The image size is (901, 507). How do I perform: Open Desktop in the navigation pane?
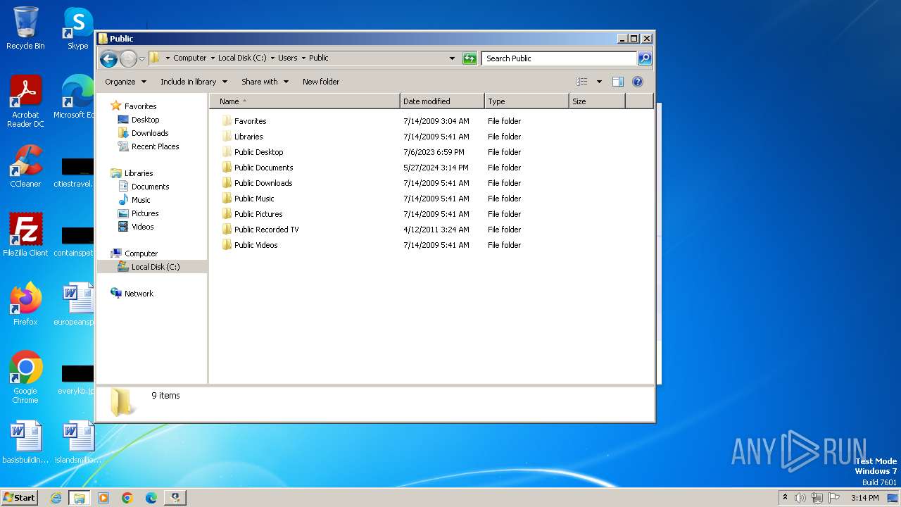click(145, 120)
